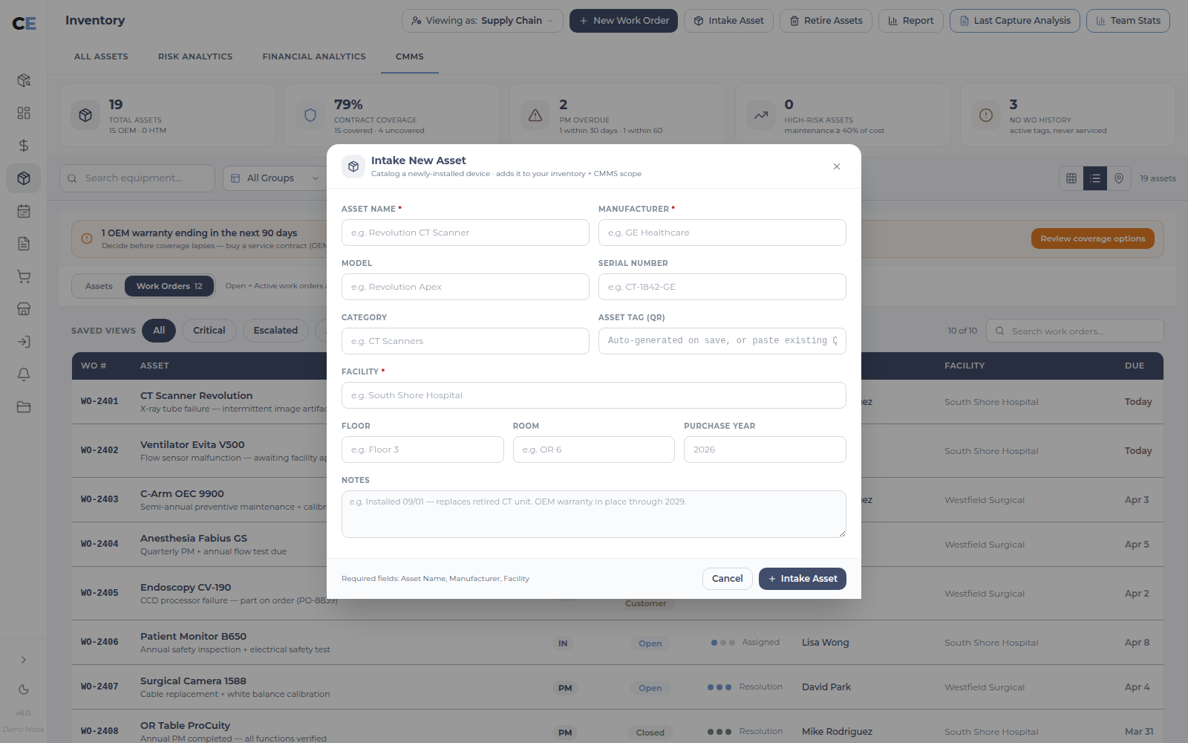Click the Category field
Viewport: 1188px width, 743px height.
tap(466, 341)
